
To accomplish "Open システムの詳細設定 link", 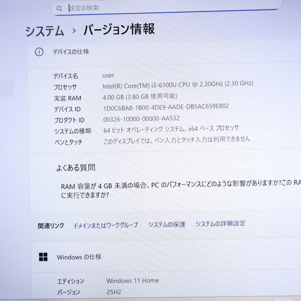I will click(x=220, y=223).
